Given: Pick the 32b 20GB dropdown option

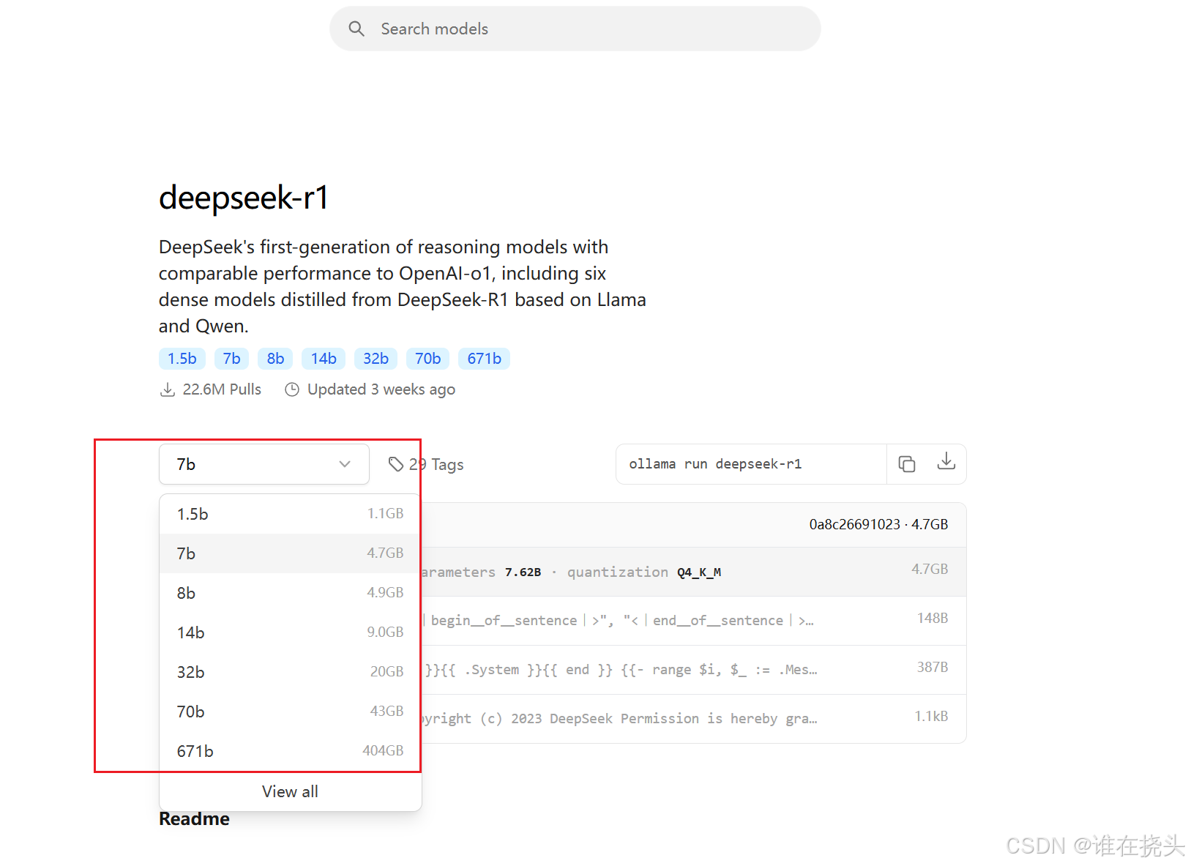Looking at the screenshot, I should click(x=290, y=672).
